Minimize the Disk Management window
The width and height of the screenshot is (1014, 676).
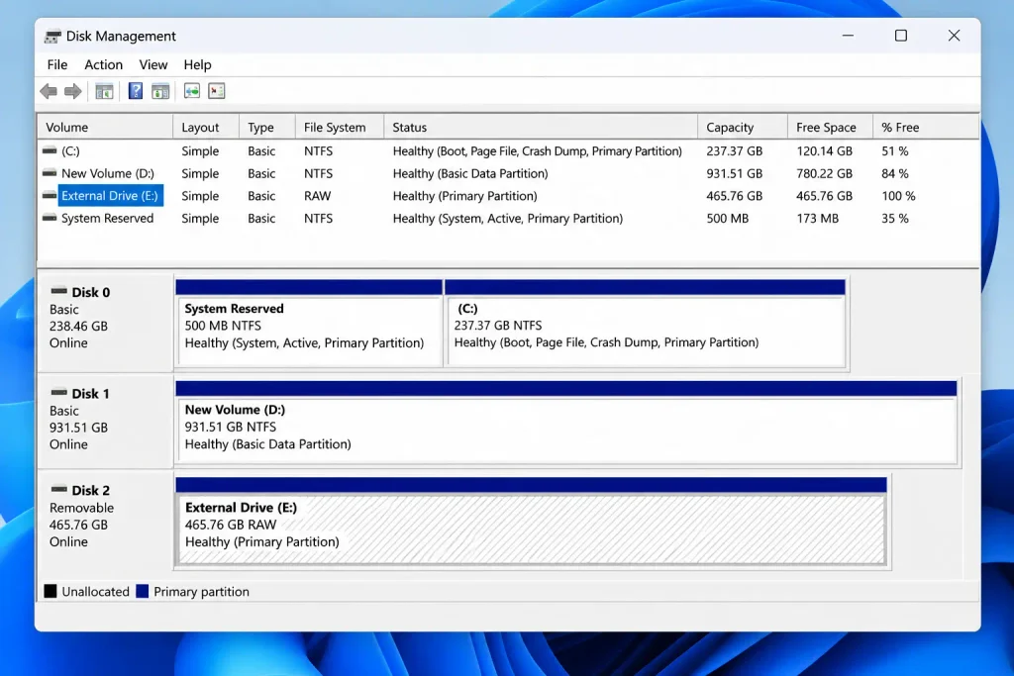pyautogui.click(x=848, y=36)
